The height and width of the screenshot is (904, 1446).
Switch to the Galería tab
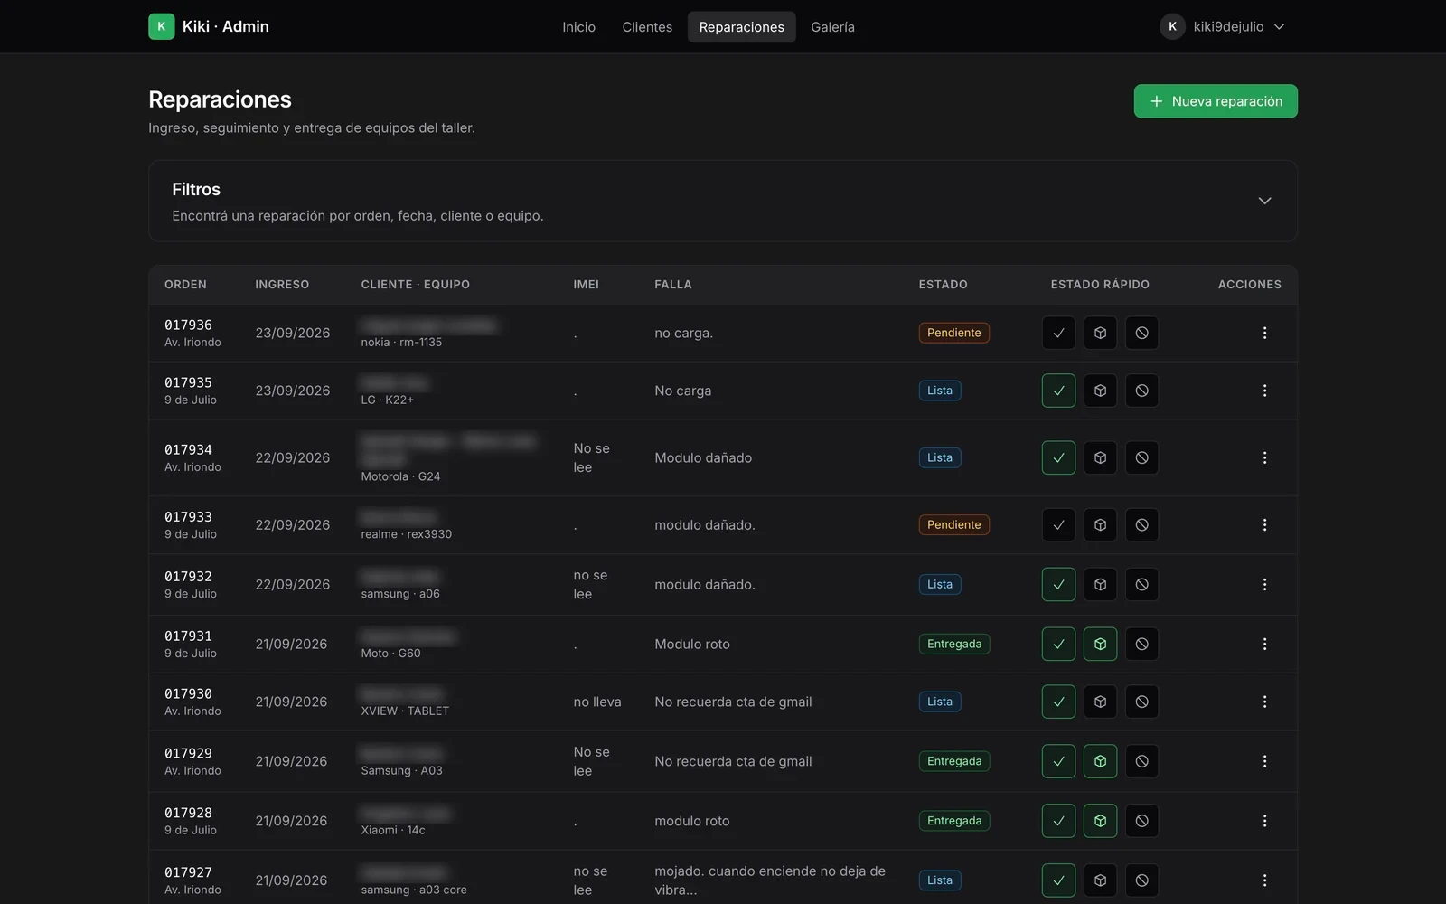tap(832, 26)
